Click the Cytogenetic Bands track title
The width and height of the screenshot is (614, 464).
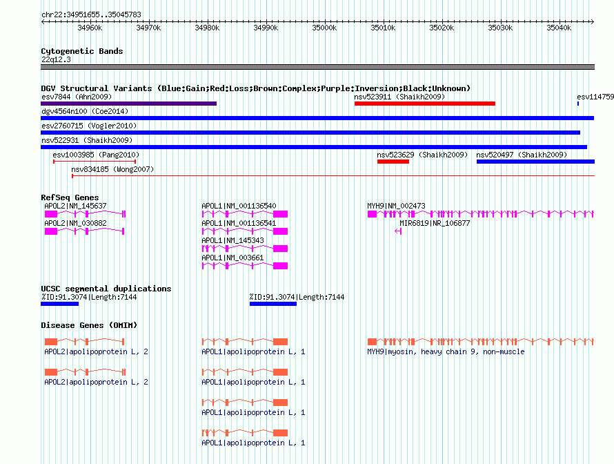82,51
